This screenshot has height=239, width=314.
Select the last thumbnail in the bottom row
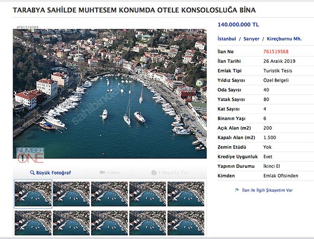[x=186, y=223]
